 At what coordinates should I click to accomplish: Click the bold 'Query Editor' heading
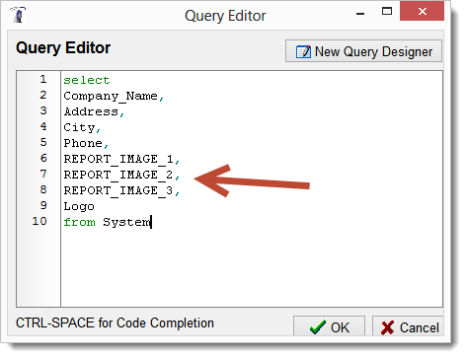(63, 48)
